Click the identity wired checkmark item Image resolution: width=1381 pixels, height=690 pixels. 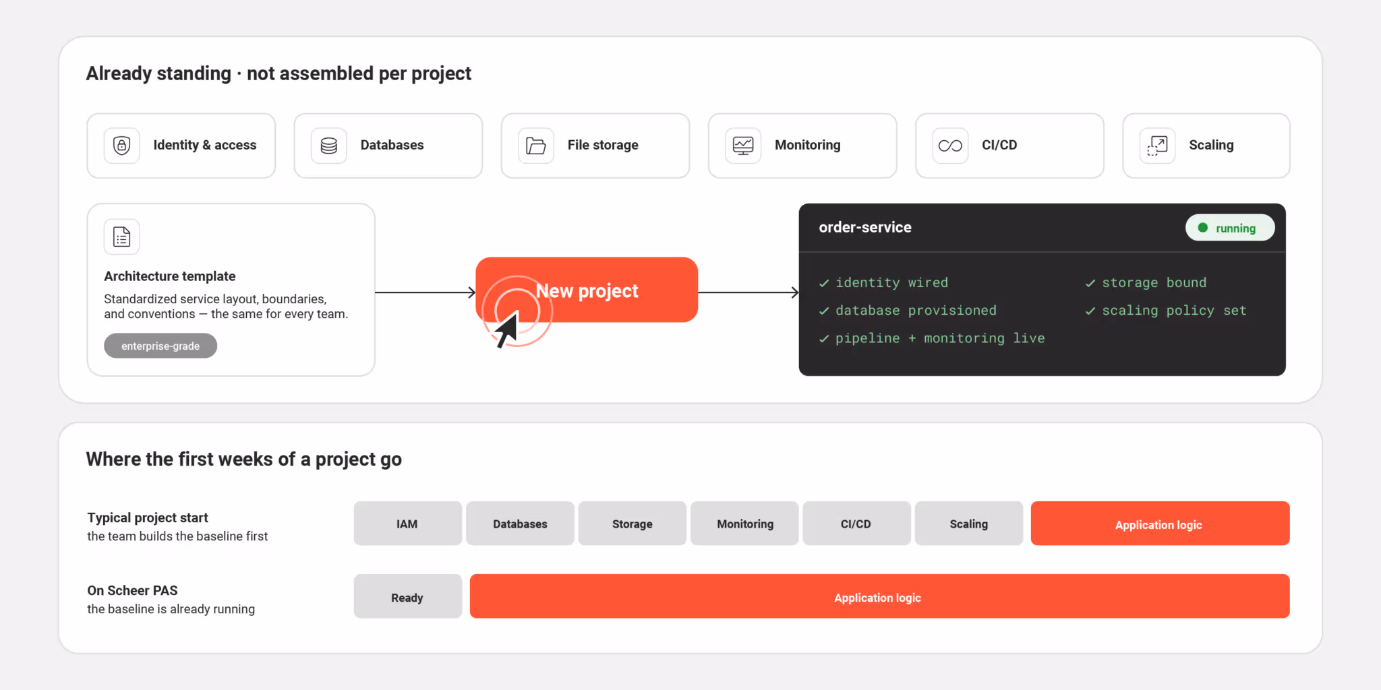pos(883,282)
